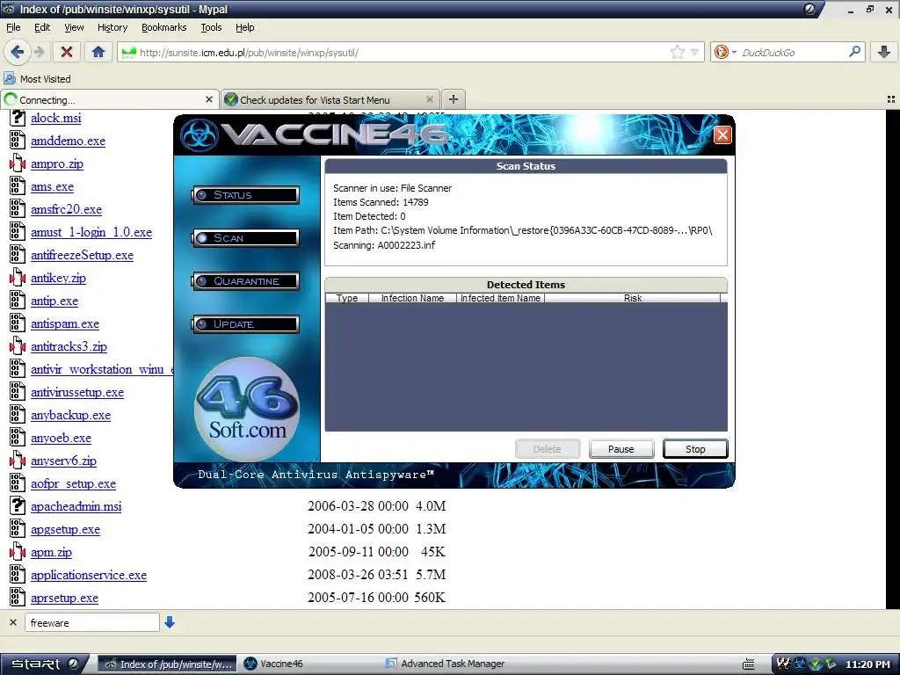Click the binary icon beside ams.exe

point(18,186)
